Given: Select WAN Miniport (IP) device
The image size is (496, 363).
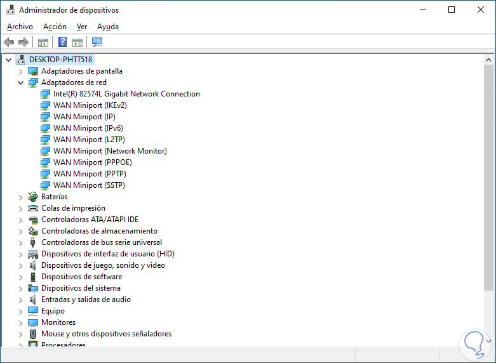Looking at the screenshot, I should coord(84,117).
